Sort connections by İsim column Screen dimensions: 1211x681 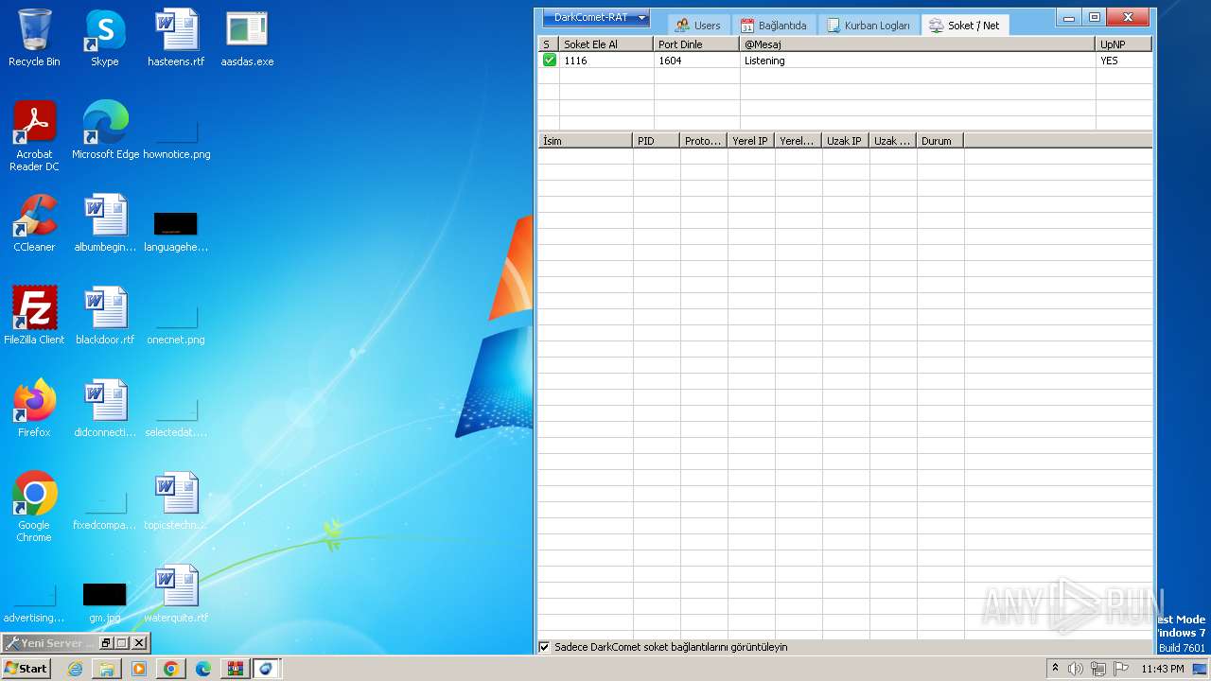click(x=586, y=141)
